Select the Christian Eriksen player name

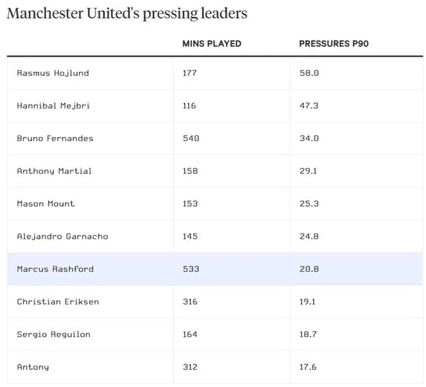[57, 302]
